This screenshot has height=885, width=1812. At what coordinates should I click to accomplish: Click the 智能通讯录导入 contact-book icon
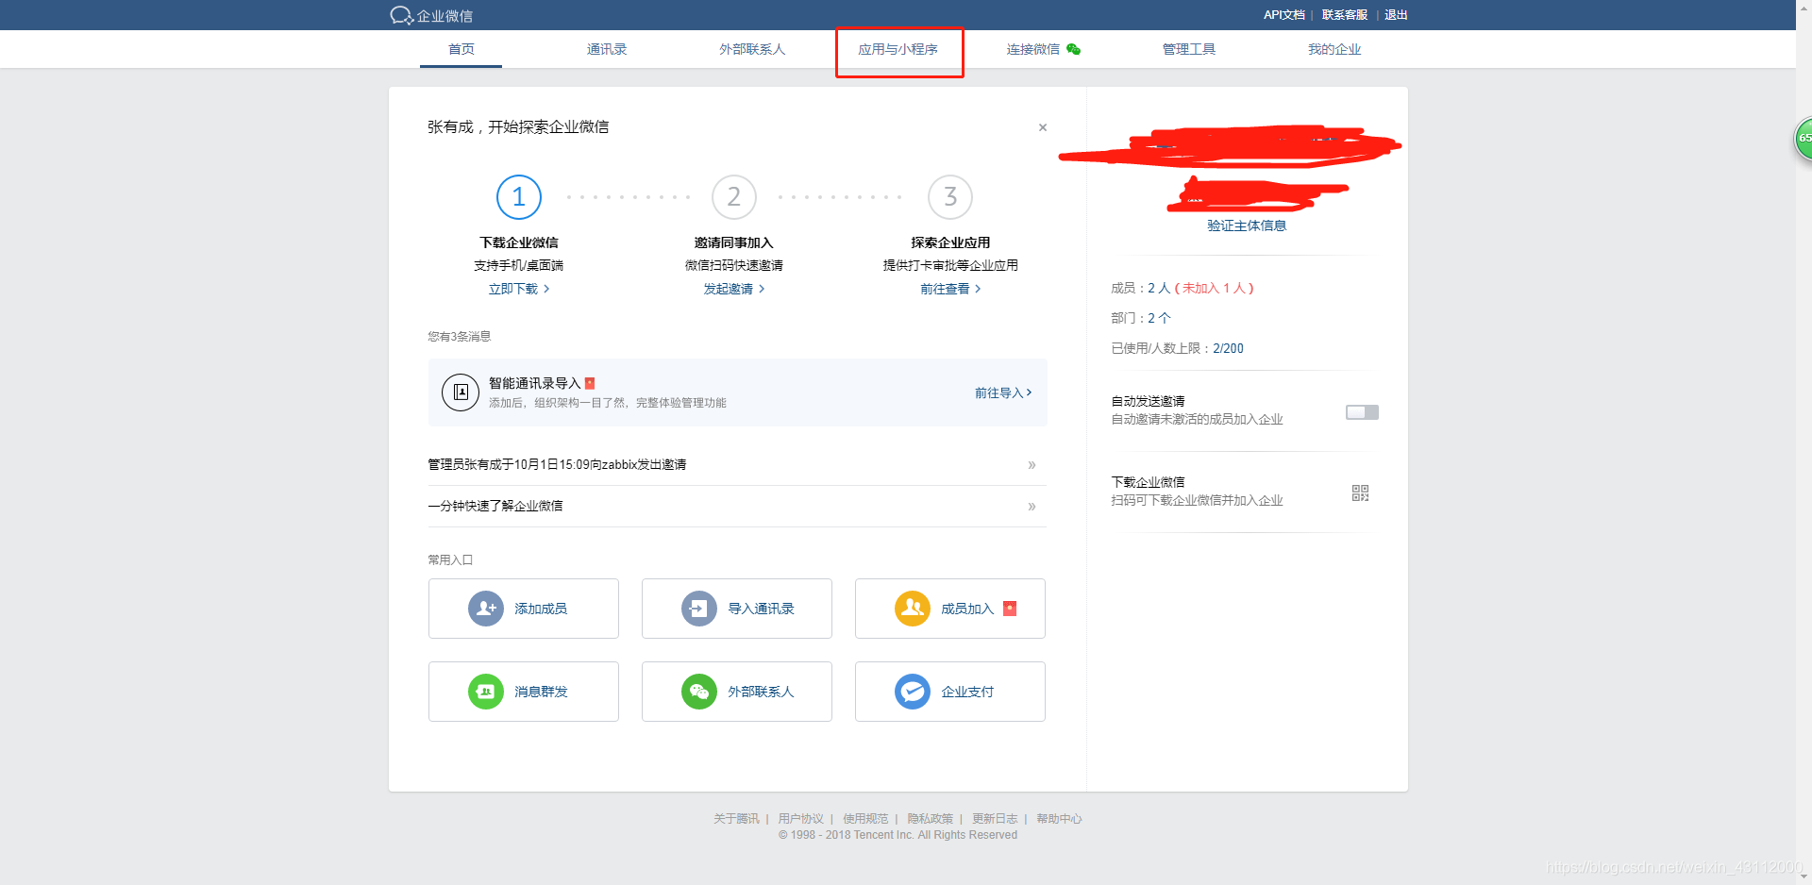461,392
